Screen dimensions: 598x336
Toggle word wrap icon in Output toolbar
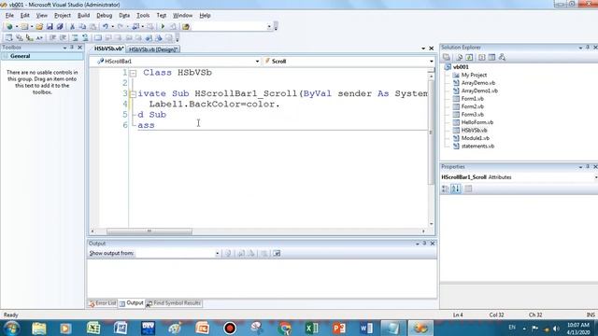(277, 253)
